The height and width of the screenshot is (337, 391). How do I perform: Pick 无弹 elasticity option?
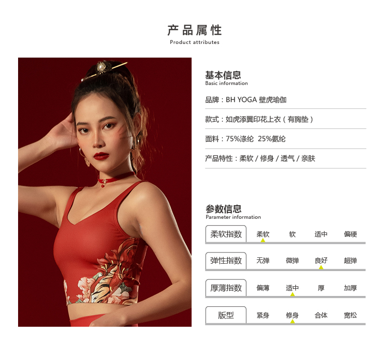click(x=263, y=261)
